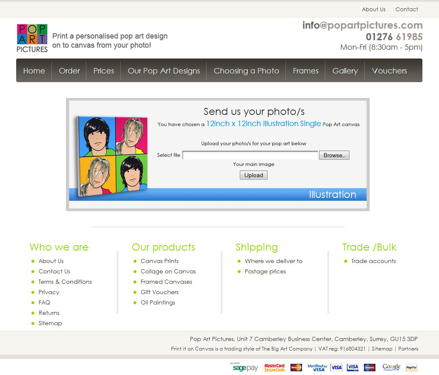Click the Pop Art Pictures logo
Viewport: 439px width, 375px height.
(x=32, y=38)
